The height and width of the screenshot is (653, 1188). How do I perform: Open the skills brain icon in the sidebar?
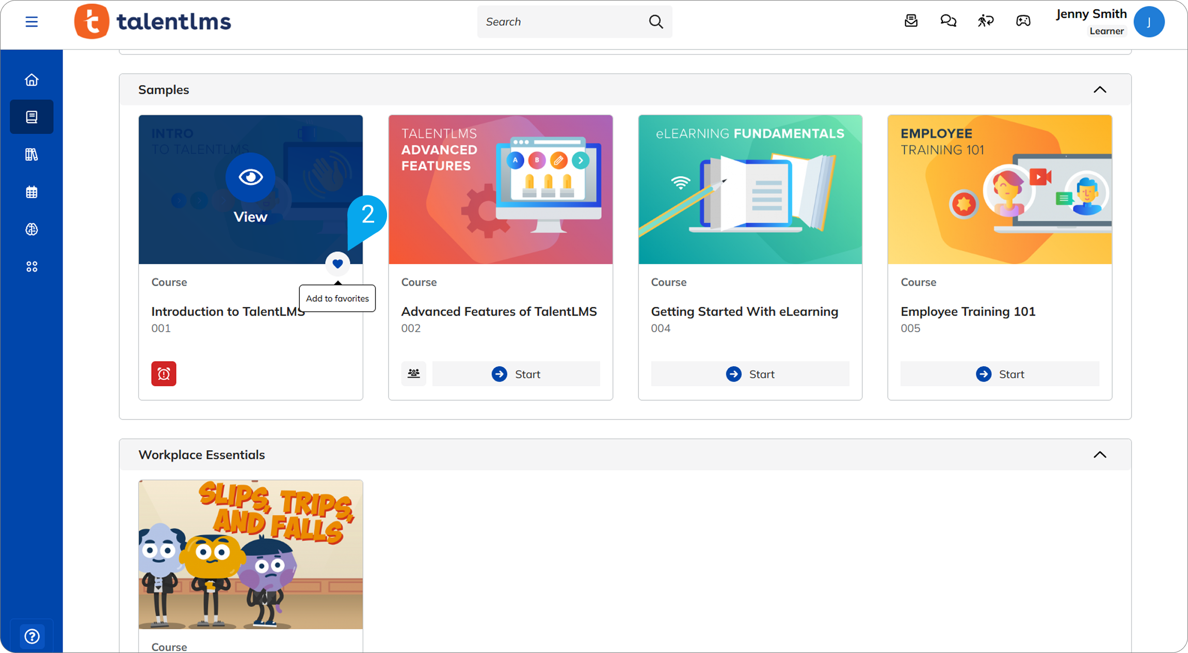[31, 230]
